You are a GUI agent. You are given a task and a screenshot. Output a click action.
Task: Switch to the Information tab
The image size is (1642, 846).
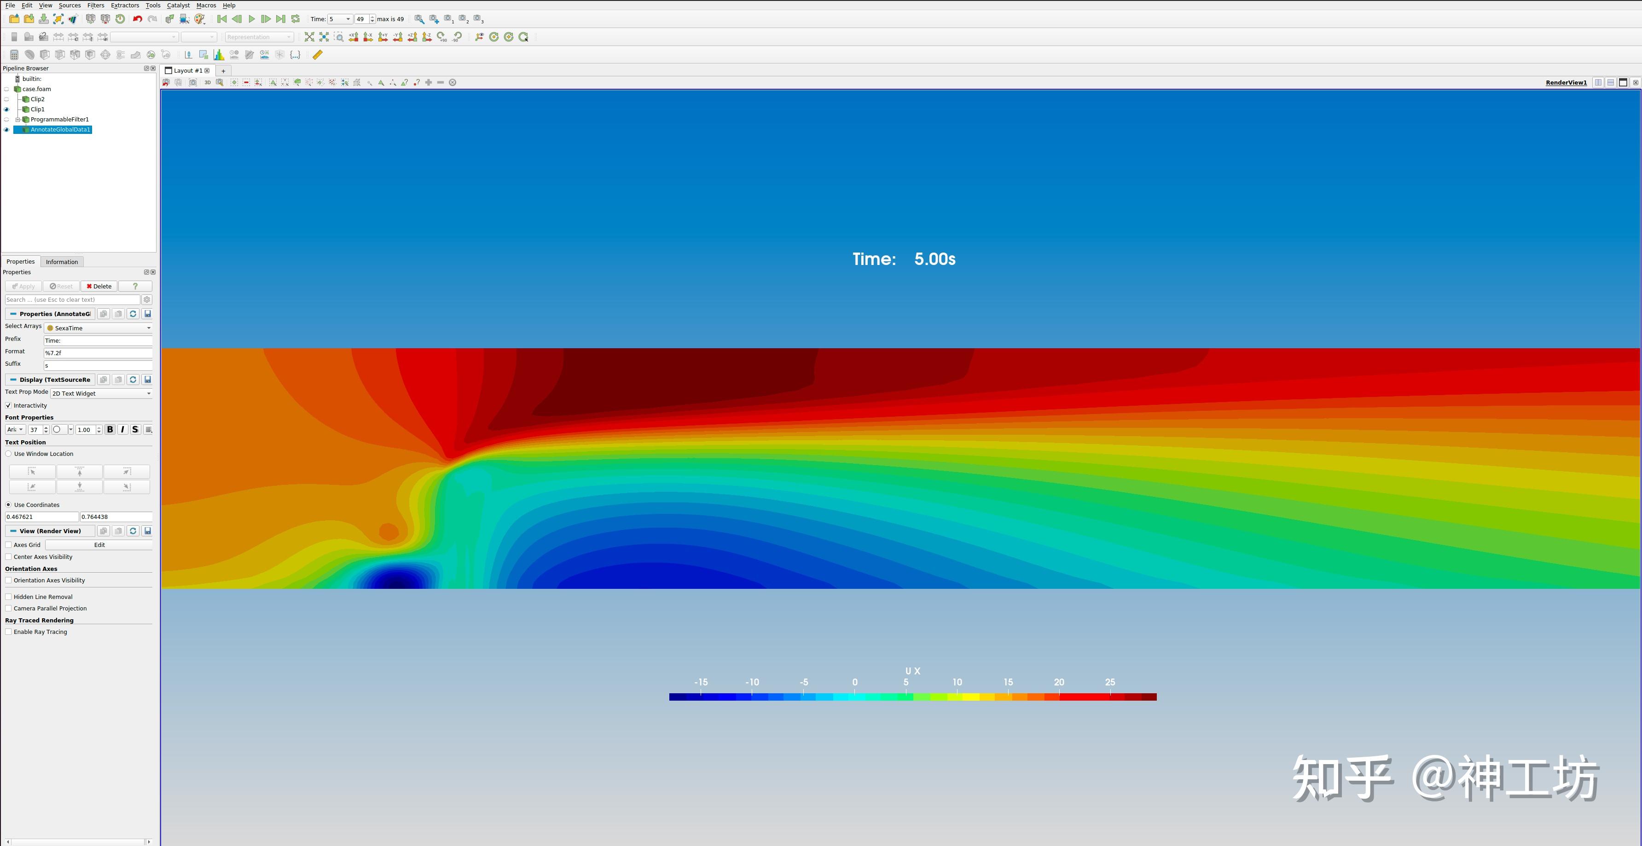(61, 261)
